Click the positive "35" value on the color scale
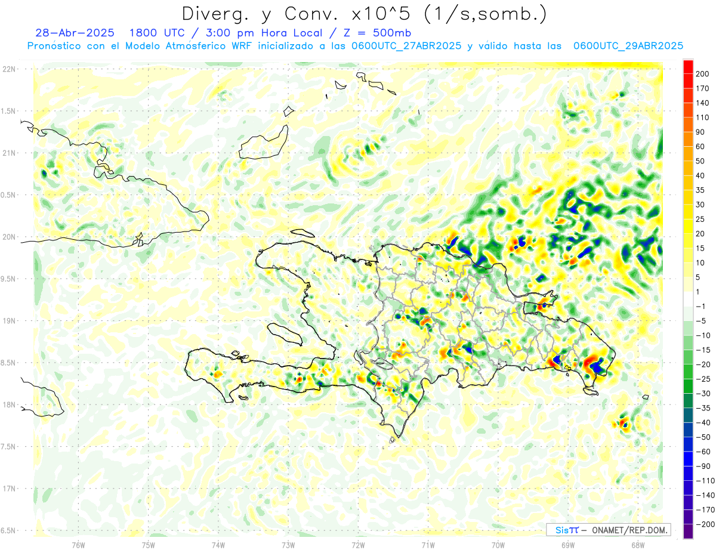Viewport: 716px width, 553px height. pos(700,190)
